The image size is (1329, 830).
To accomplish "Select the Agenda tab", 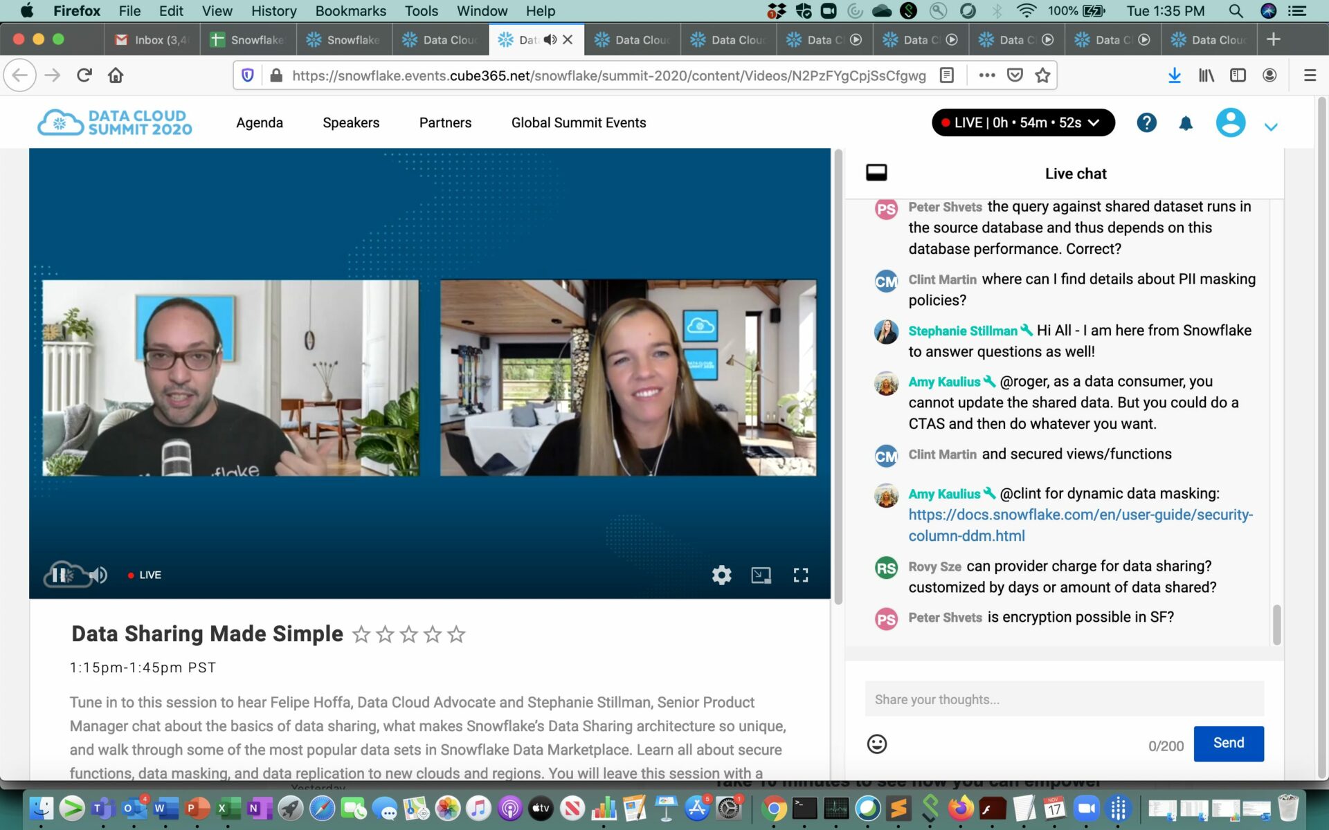I will [x=258, y=122].
